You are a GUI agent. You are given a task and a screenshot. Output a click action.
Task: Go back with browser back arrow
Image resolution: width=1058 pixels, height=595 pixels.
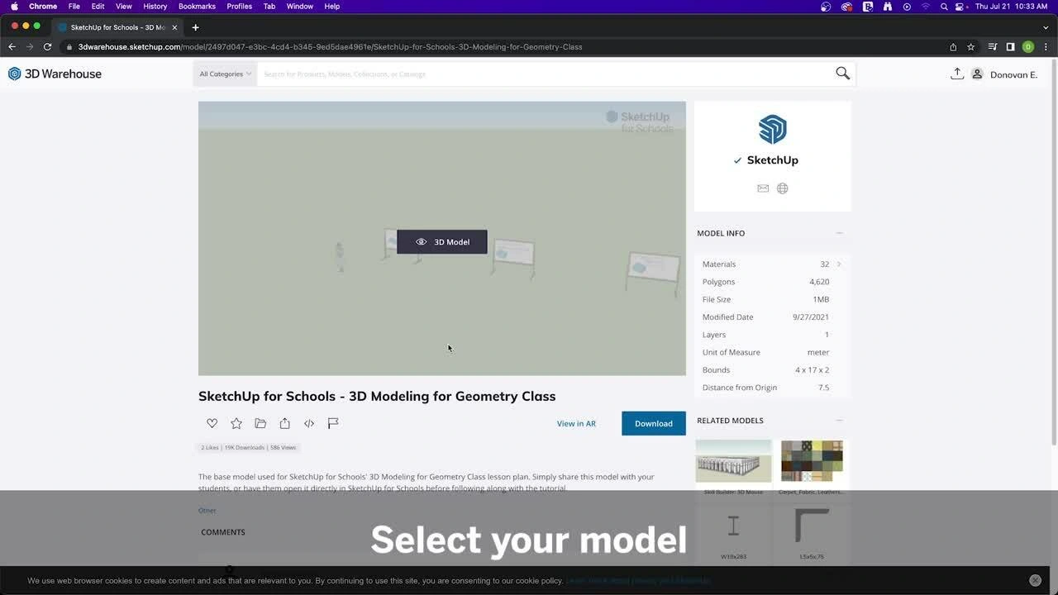coord(12,47)
